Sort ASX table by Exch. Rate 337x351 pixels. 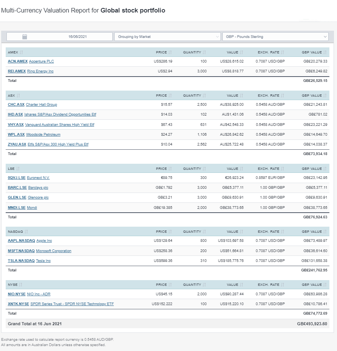(x=282, y=96)
